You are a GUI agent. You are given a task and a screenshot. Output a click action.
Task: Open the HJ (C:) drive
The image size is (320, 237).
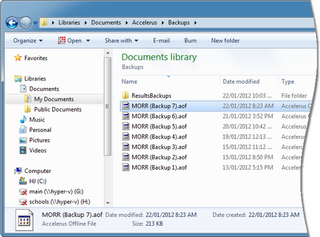(38, 182)
